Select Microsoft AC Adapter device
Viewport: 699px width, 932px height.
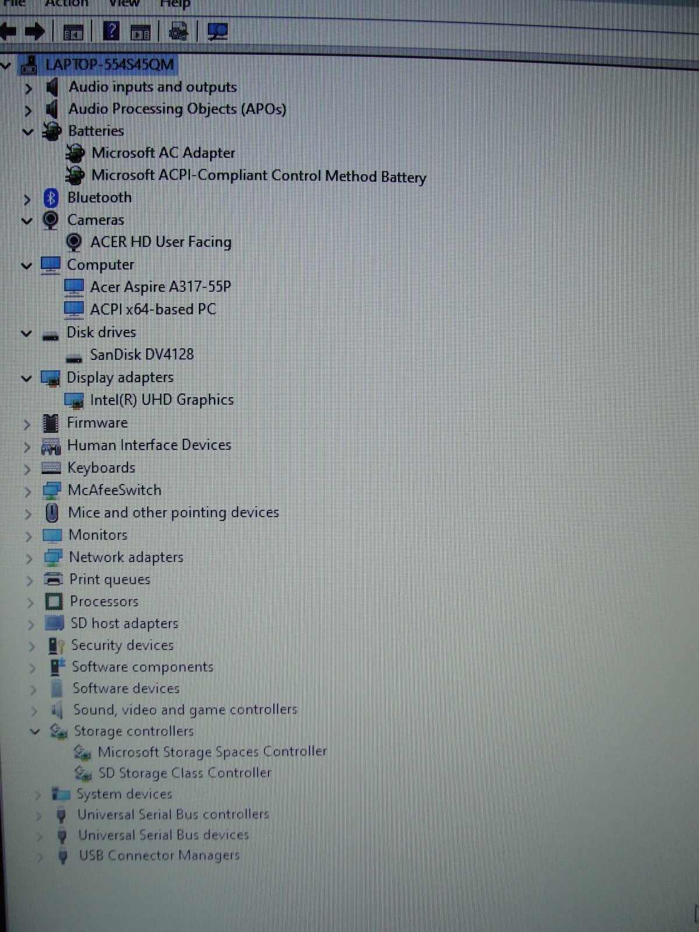164,153
